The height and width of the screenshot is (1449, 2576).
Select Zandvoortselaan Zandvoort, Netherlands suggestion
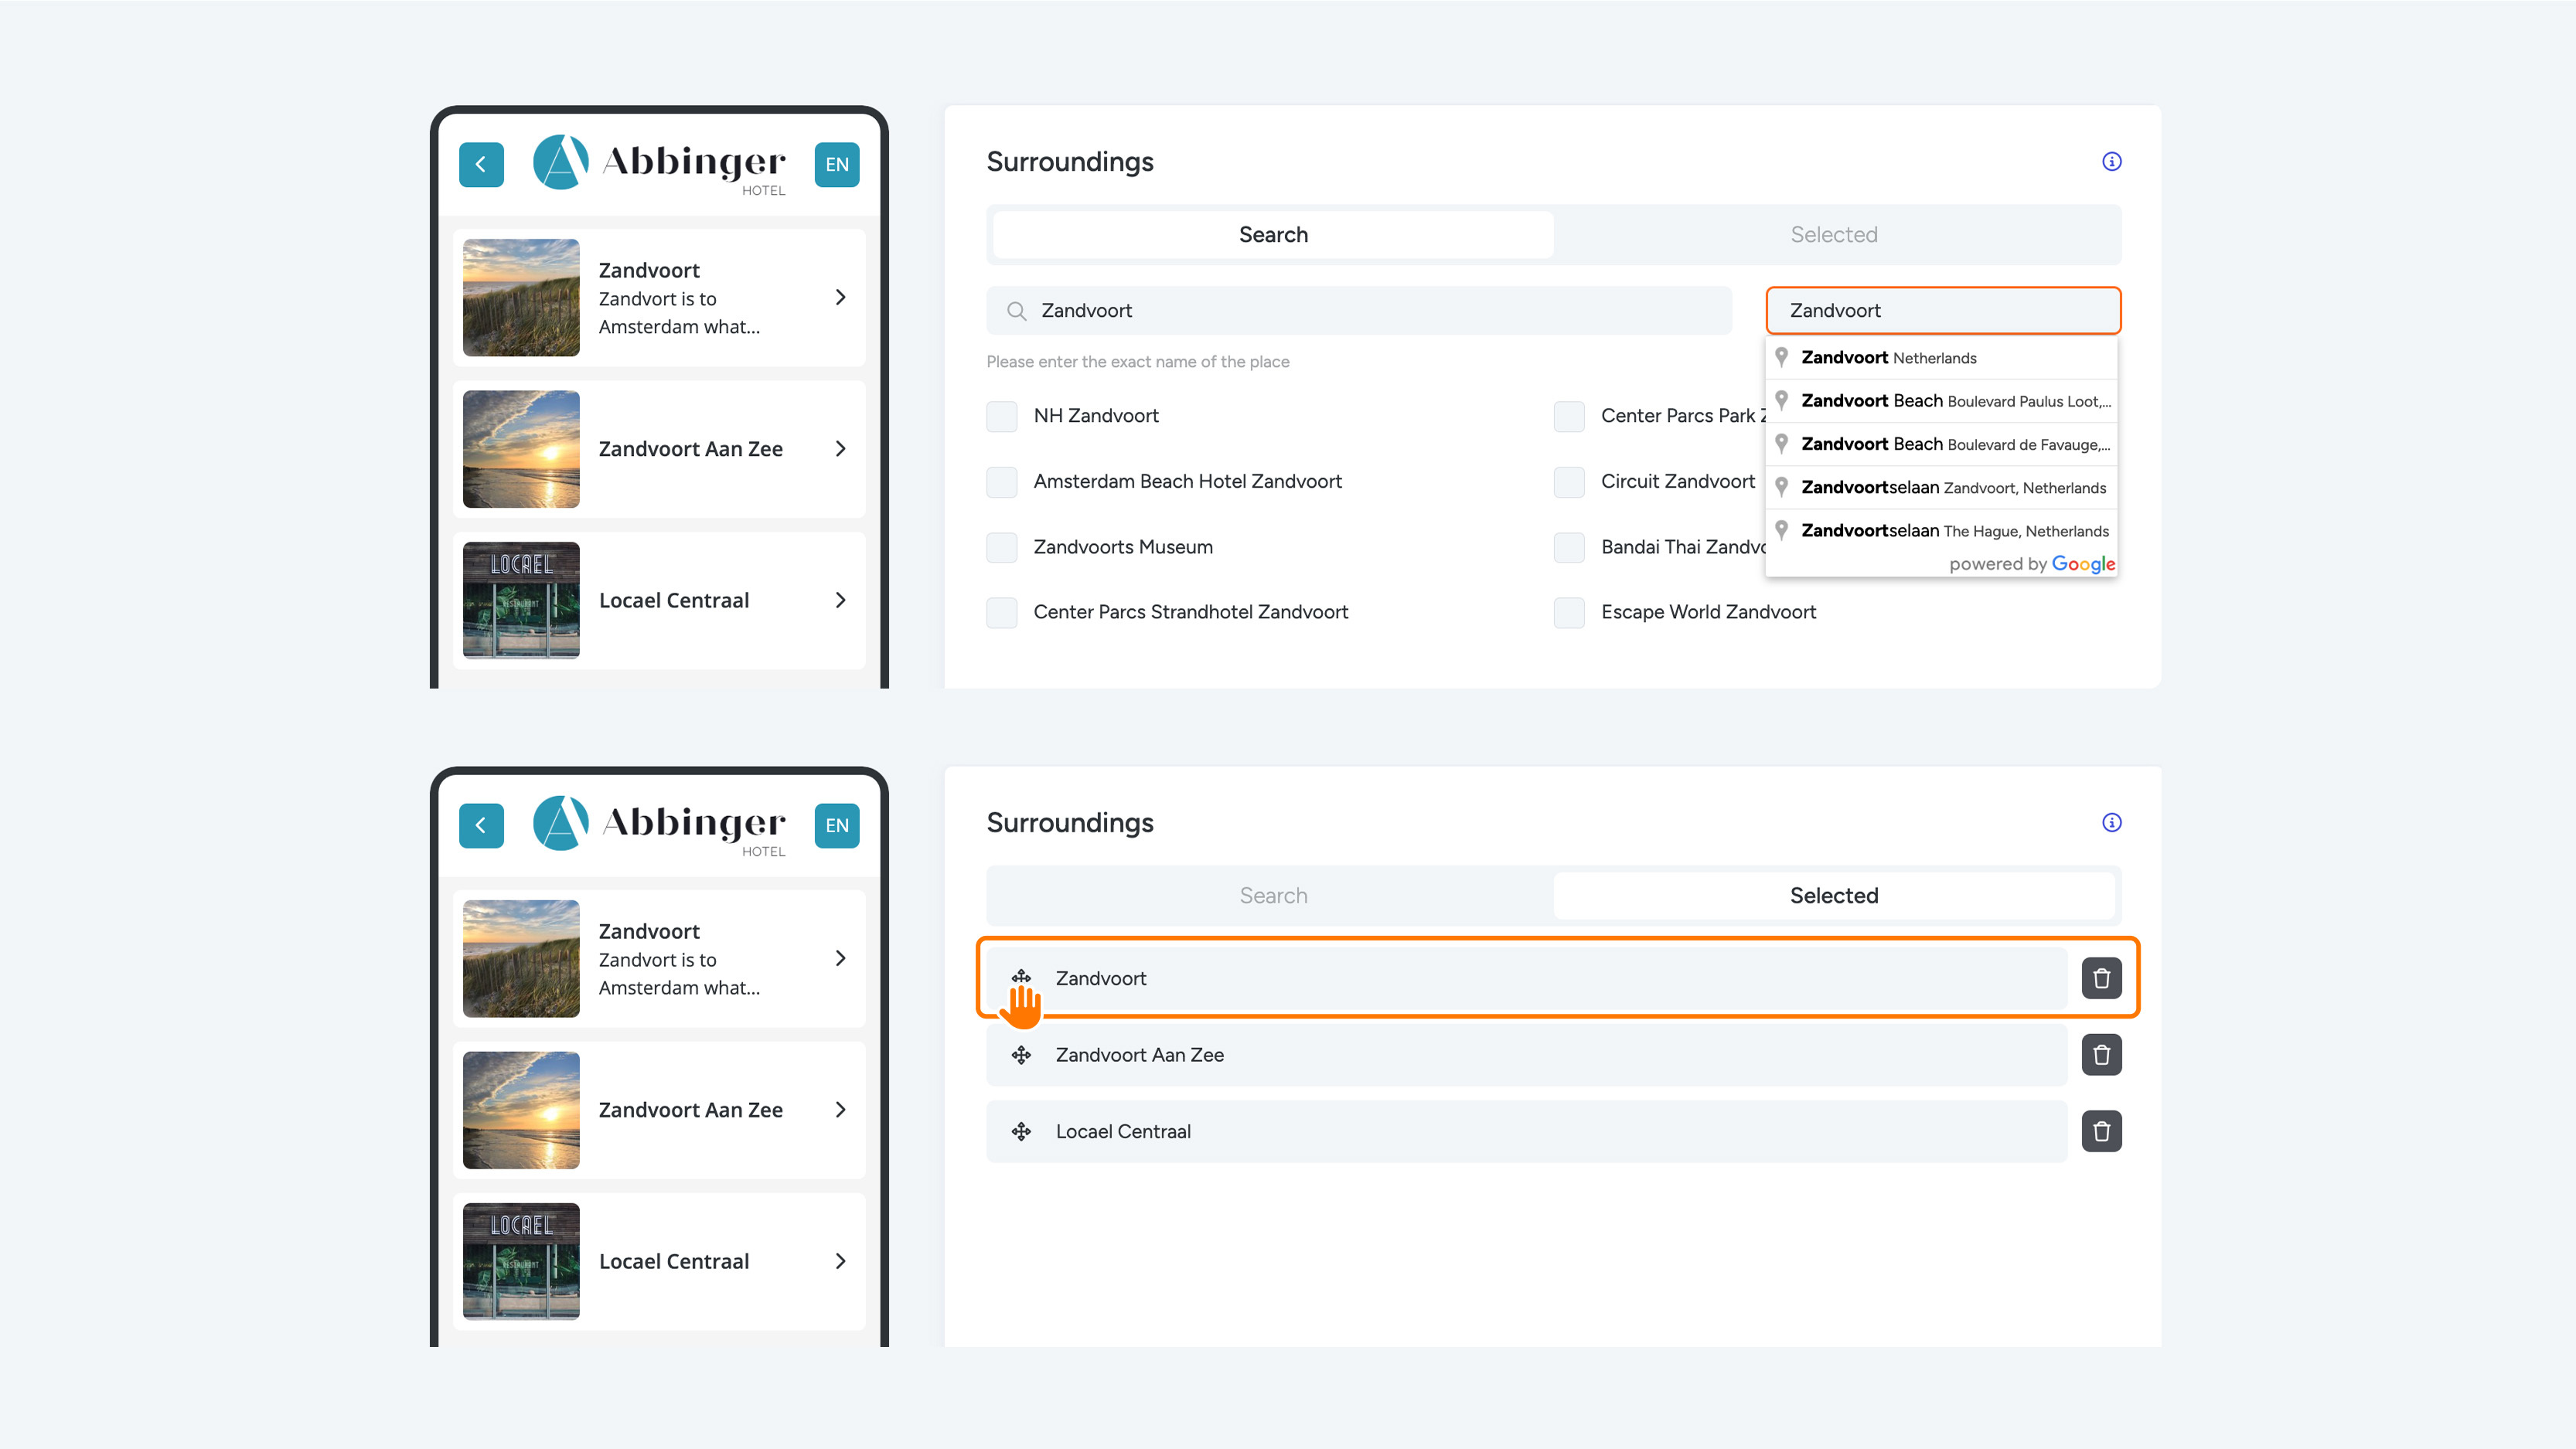(x=1941, y=487)
